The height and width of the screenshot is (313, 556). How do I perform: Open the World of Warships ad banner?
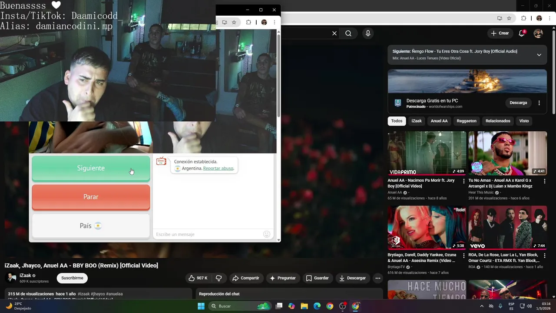(x=467, y=81)
